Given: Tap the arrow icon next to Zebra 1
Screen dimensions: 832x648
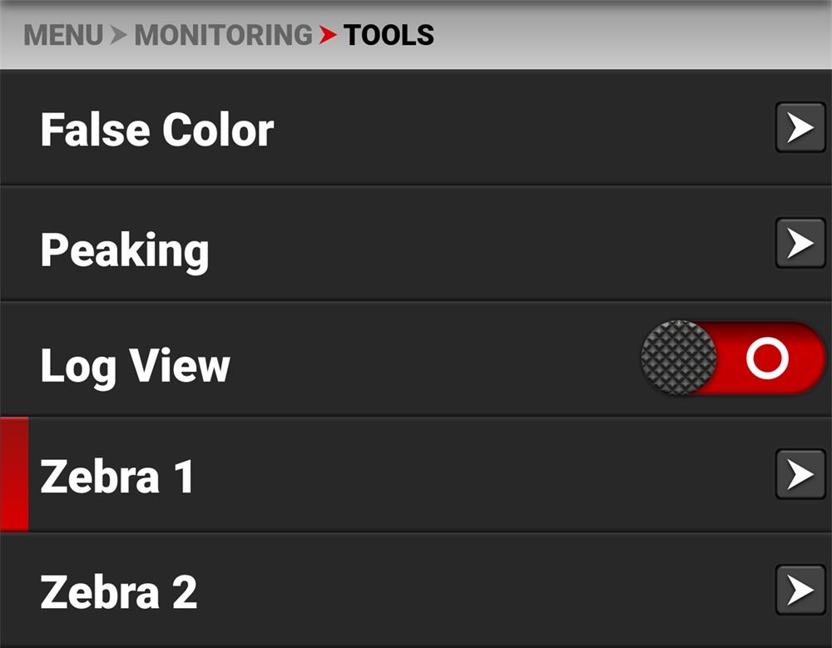Looking at the screenshot, I should [800, 474].
